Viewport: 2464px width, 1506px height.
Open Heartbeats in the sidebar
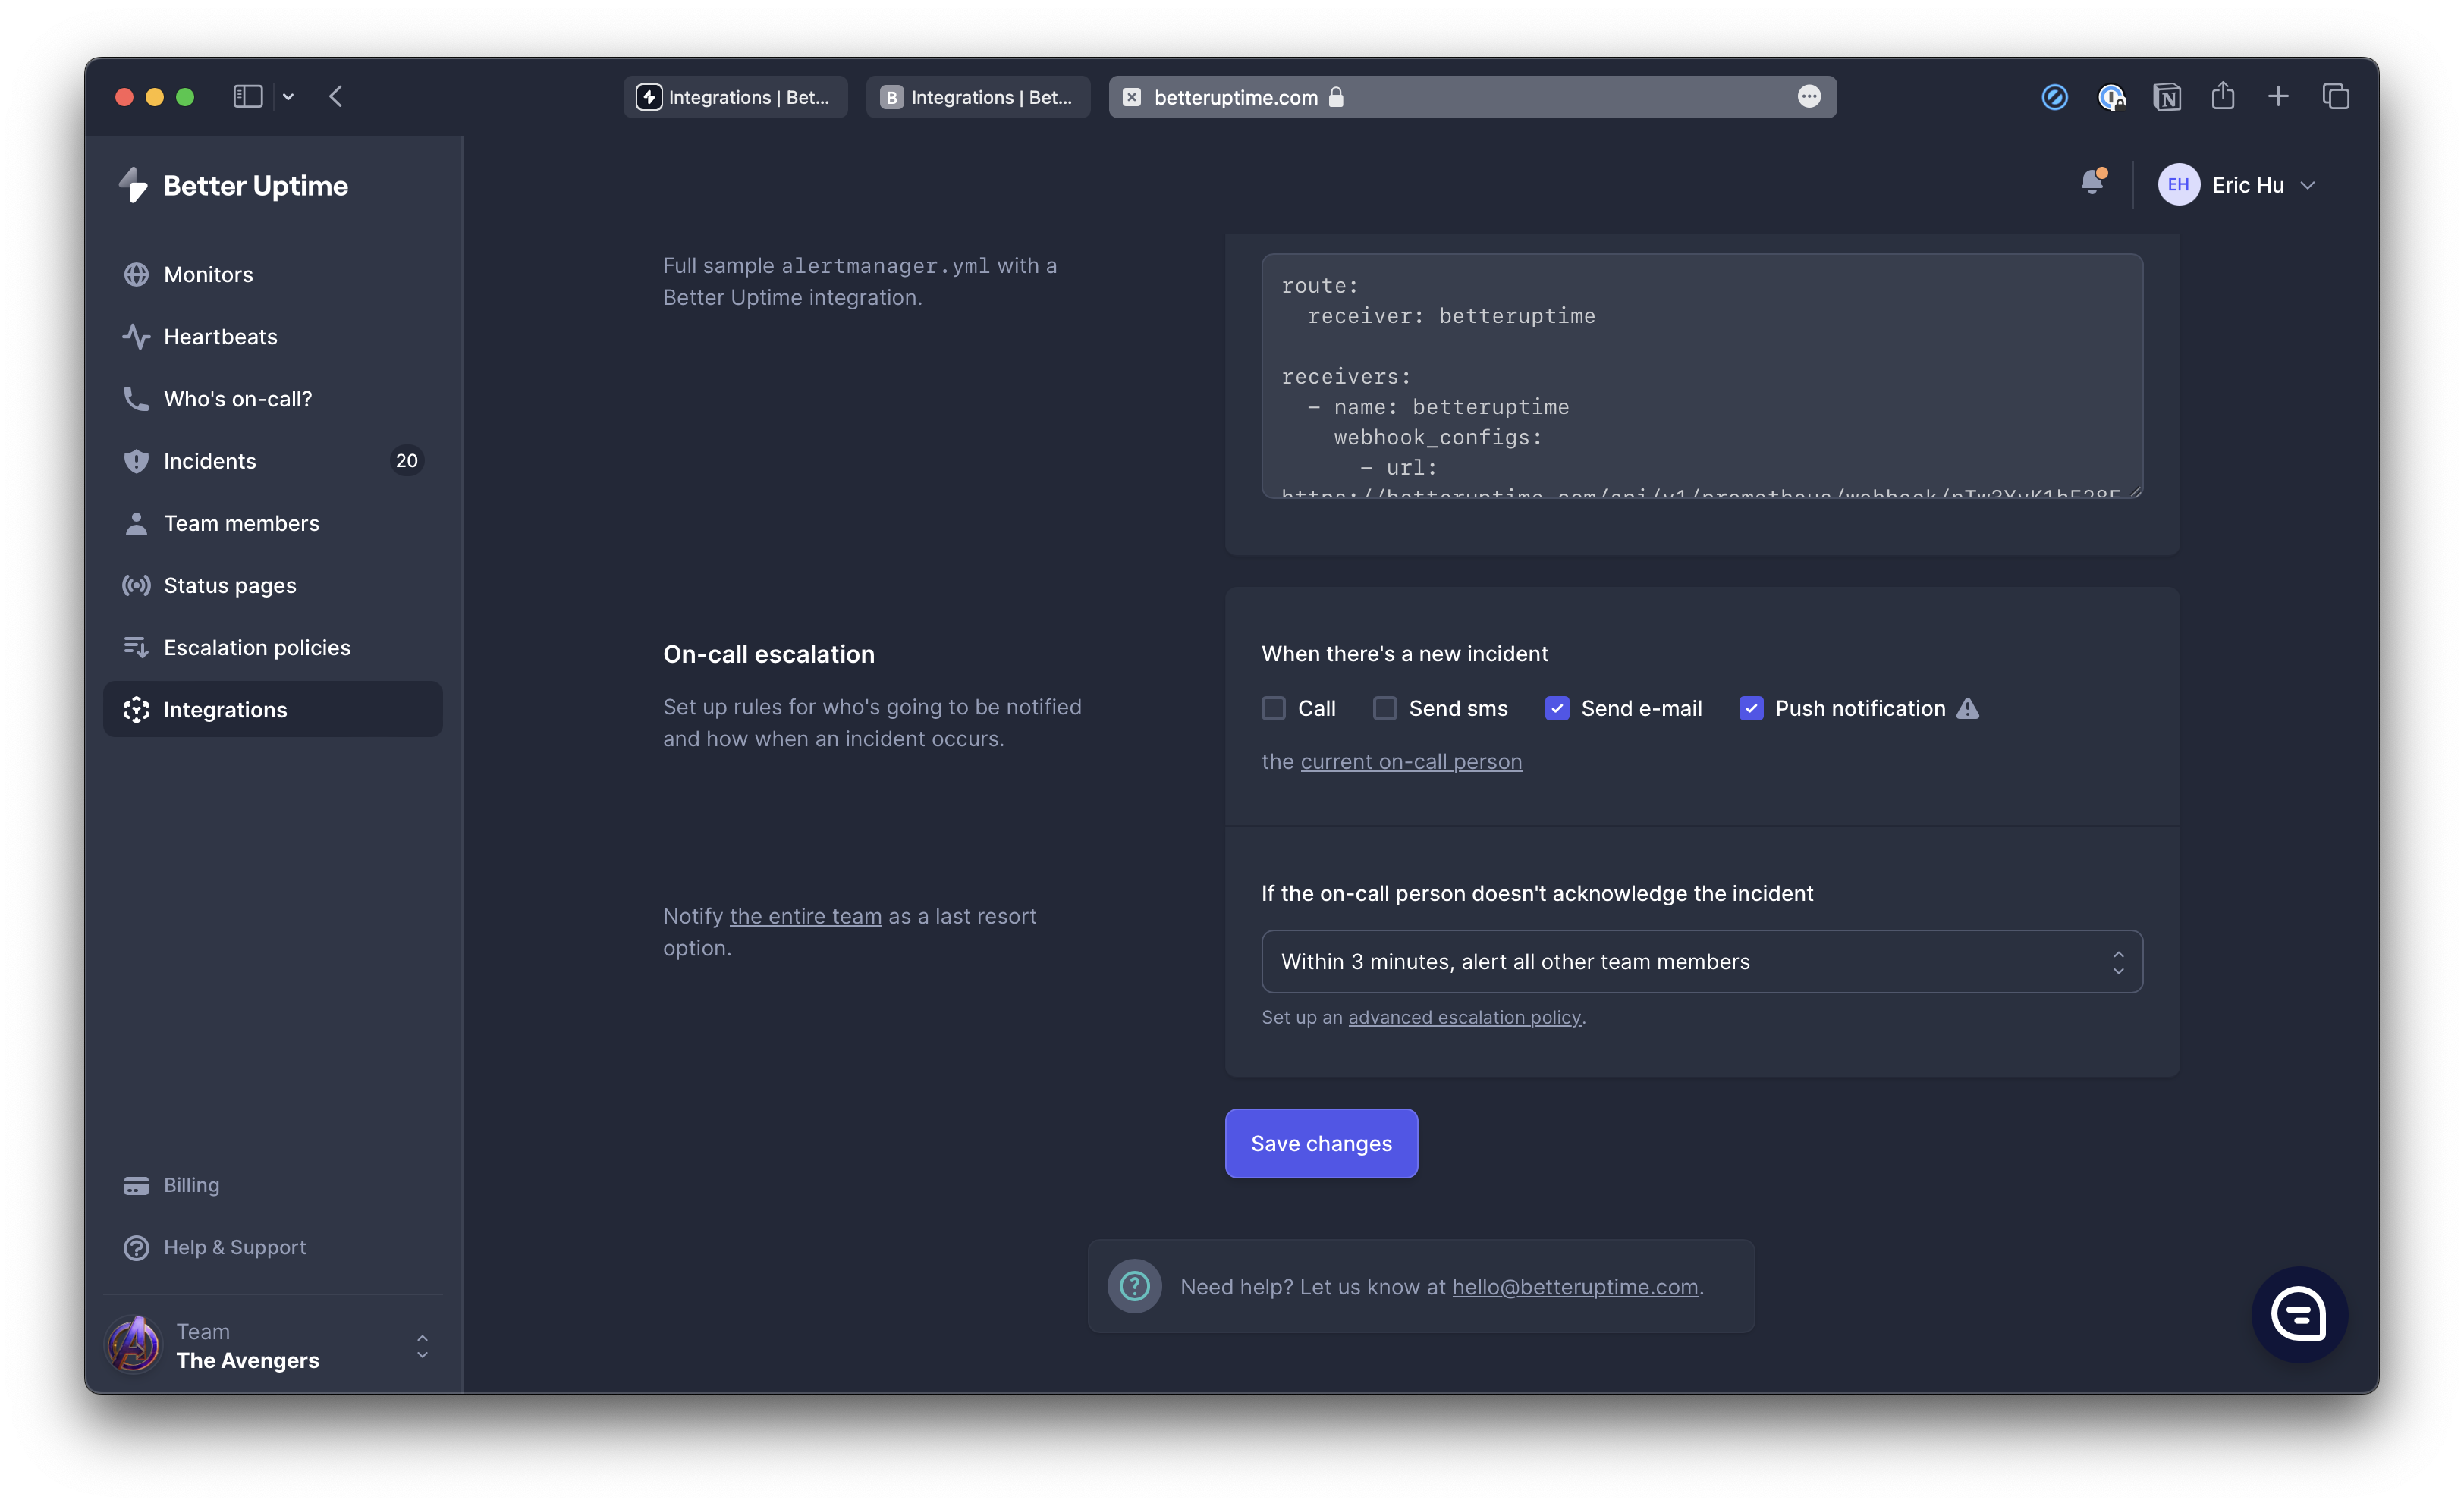coord(273,337)
